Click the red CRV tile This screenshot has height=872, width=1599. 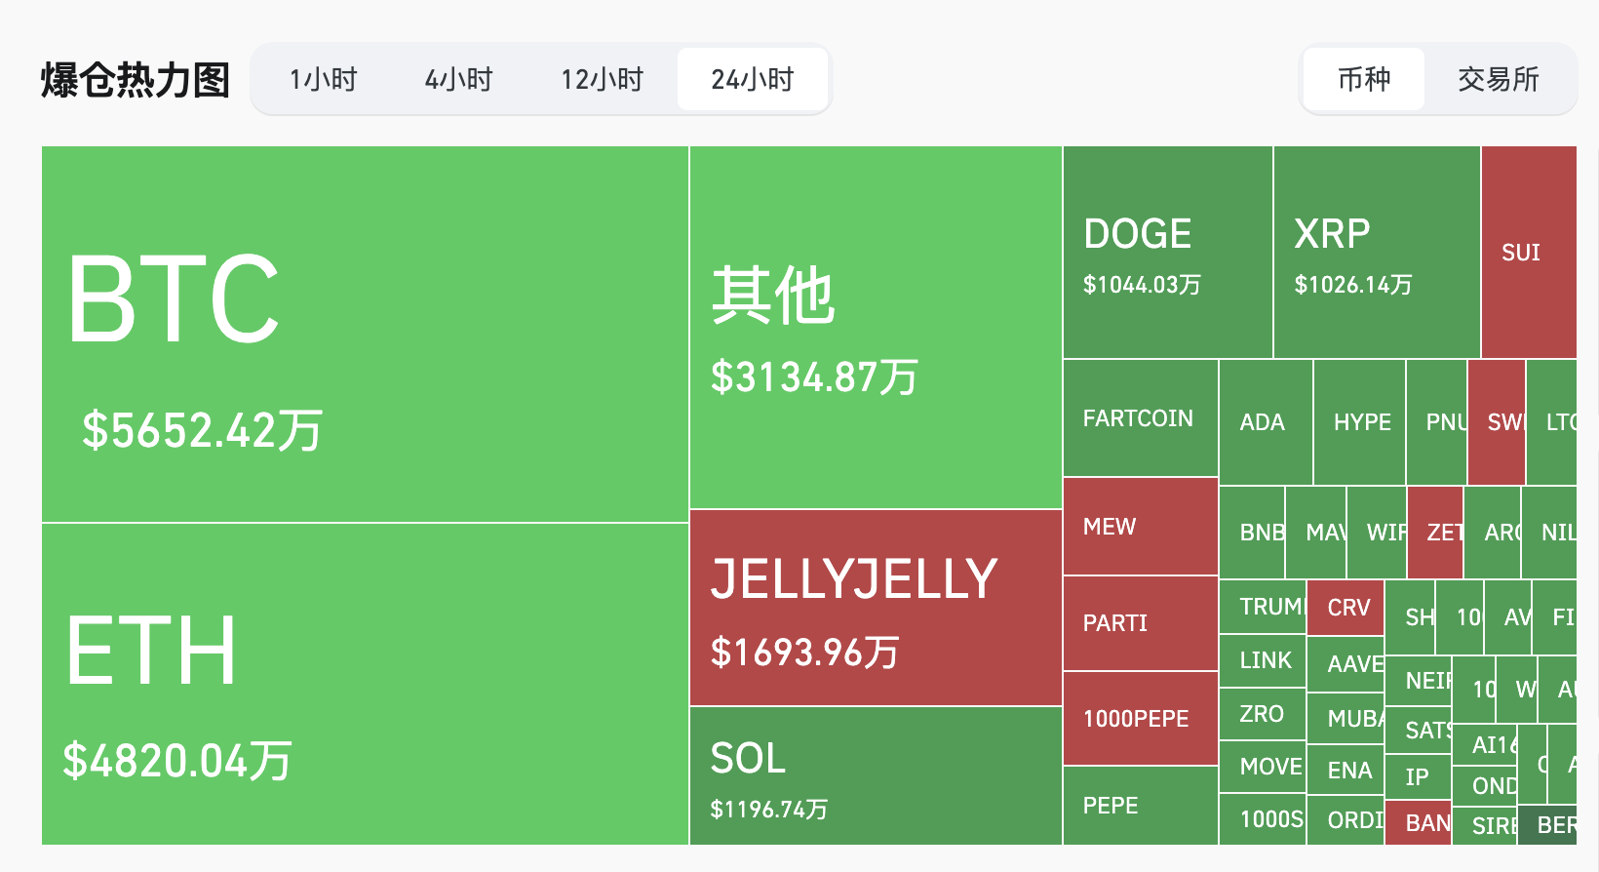1345,607
